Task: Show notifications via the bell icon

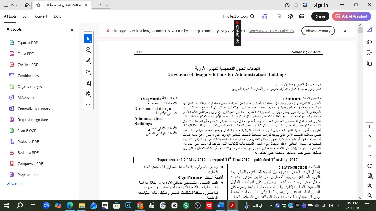Action: 296,5
